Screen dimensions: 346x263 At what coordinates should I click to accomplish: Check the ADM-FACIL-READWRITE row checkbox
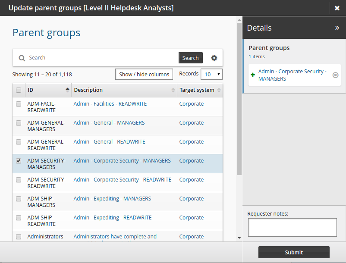coord(19,104)
